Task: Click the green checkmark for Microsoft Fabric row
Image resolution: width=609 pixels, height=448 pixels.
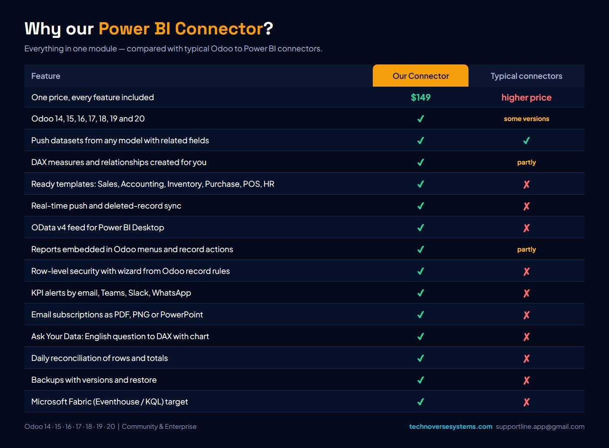Action: pyautogui.click(x=421, y=402)
